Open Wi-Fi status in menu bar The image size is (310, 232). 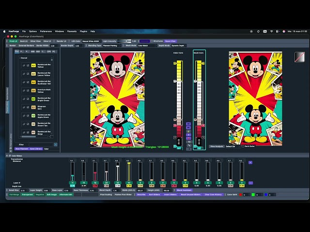pyautogui.click(x=271, y=31)
